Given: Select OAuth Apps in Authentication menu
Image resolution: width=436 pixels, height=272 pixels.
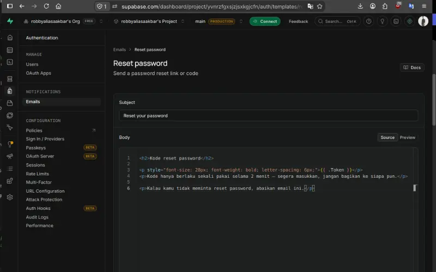Looking at the screenshot, I should click(x=38, y=73).
